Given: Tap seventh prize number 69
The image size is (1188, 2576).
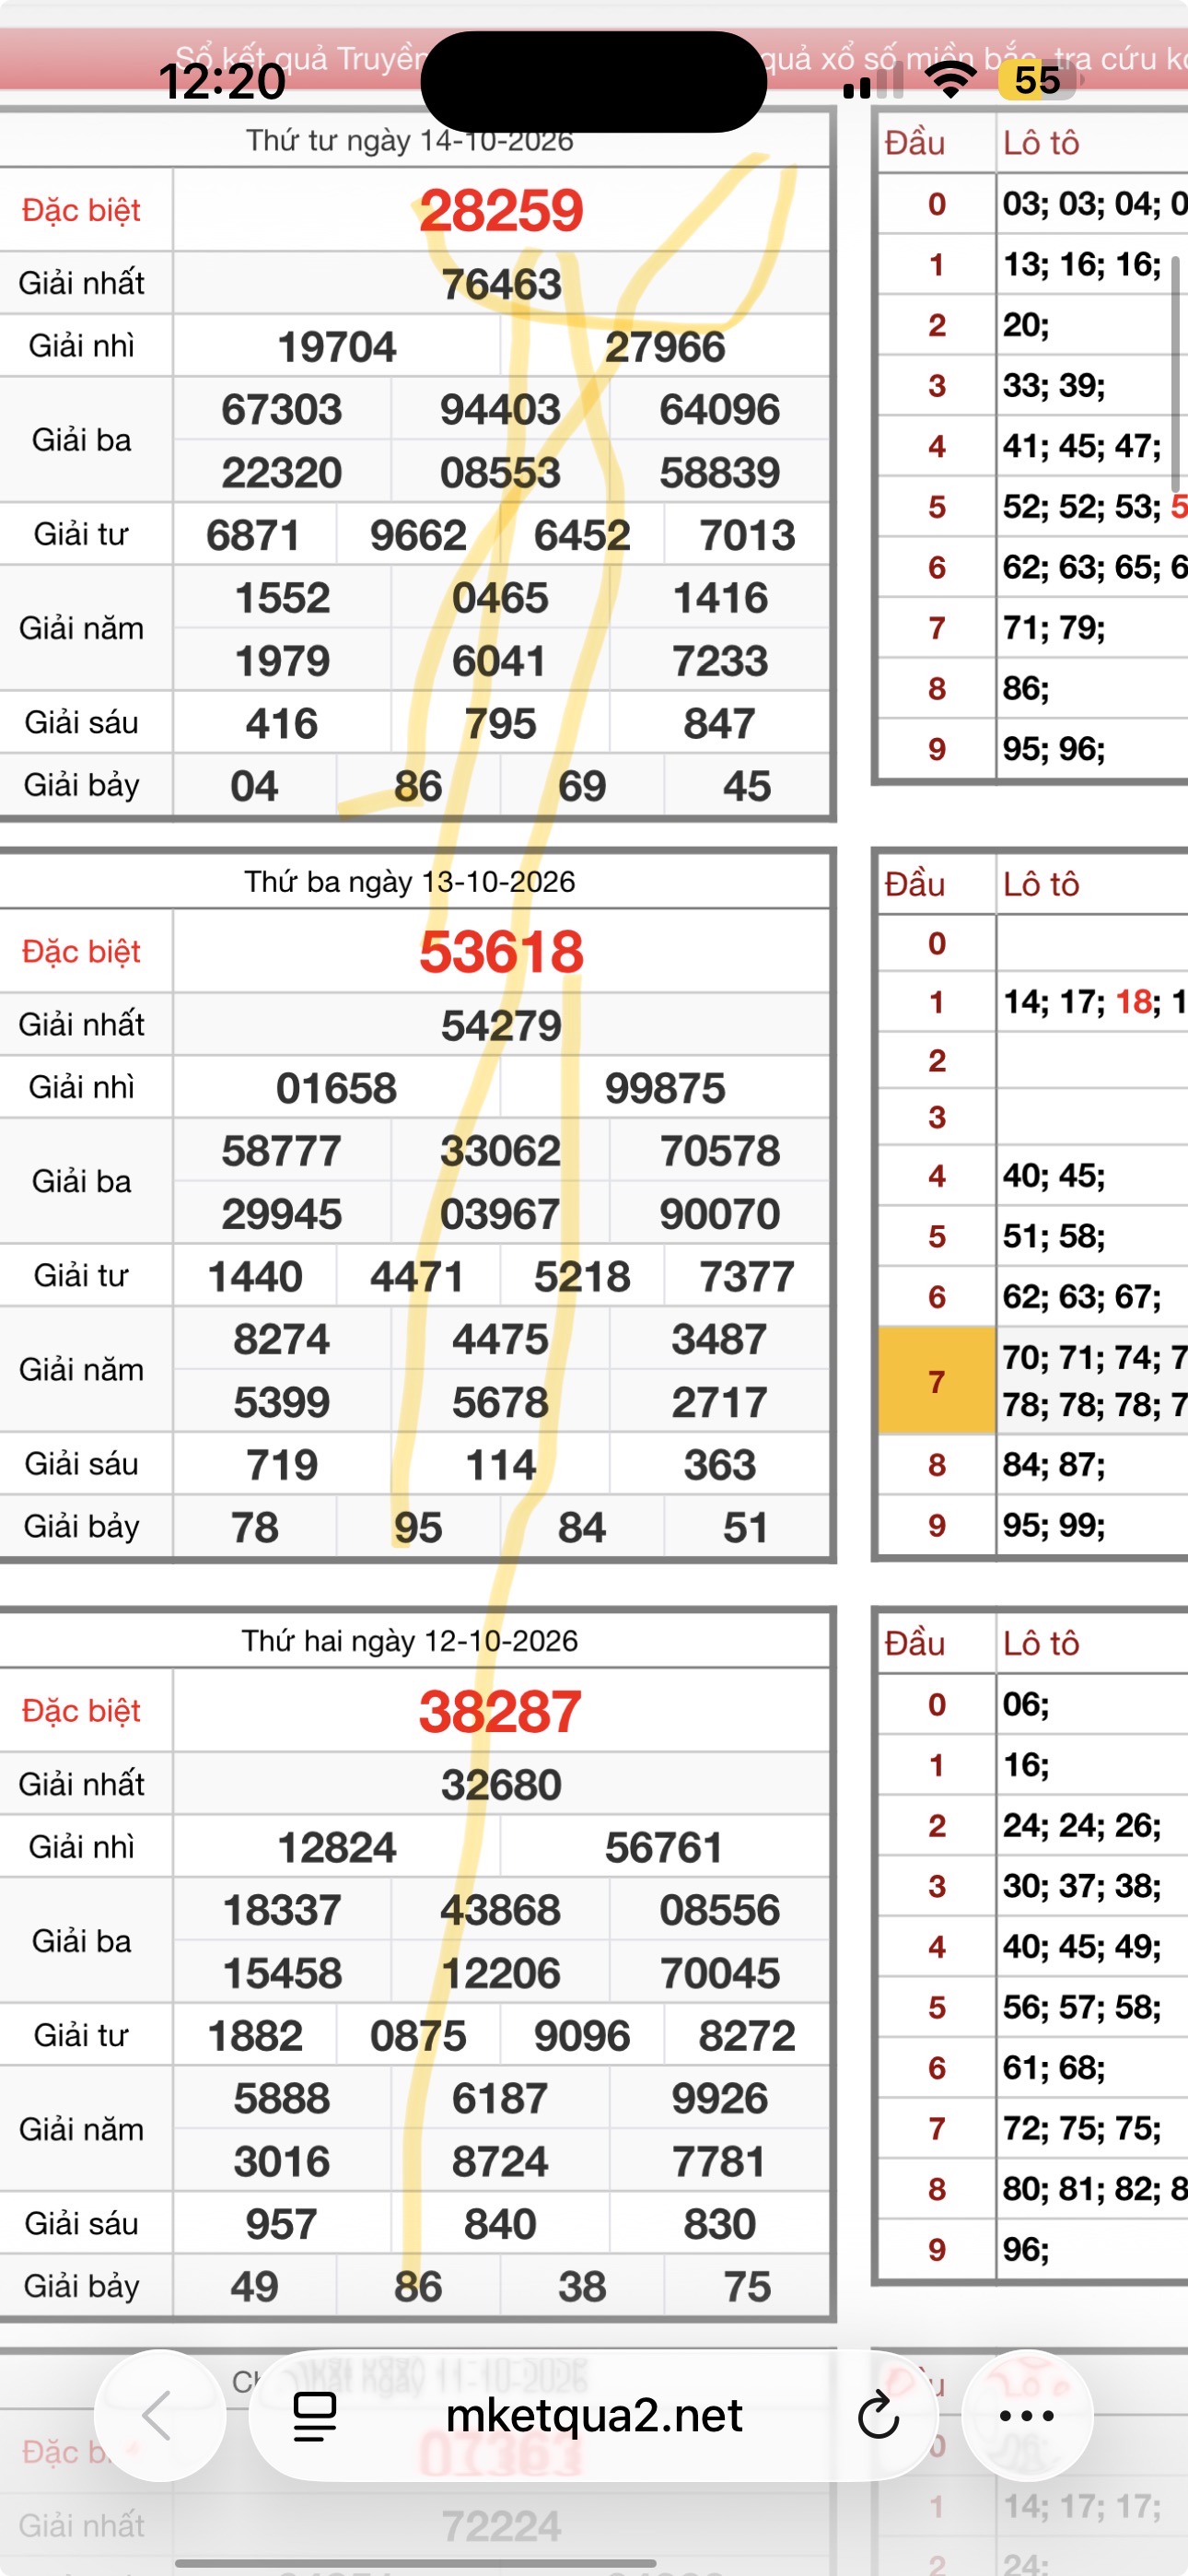Looking at the screenshot, I should 582,787.
